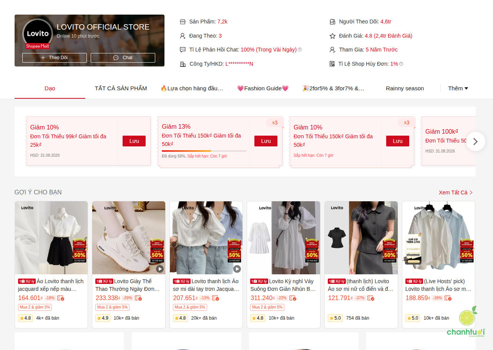Image resolution: width=493 pixels, height=350 pixels.
Task: Start a Chat with the shop
Action: [x=123, y=58]
